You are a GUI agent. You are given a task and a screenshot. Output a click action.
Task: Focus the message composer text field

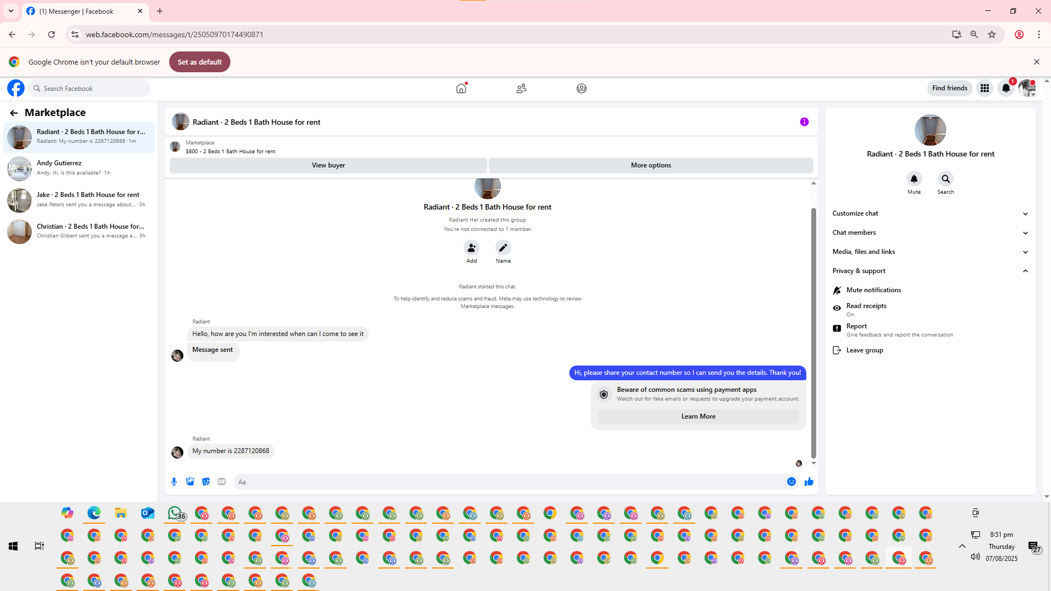coord(509,482)
